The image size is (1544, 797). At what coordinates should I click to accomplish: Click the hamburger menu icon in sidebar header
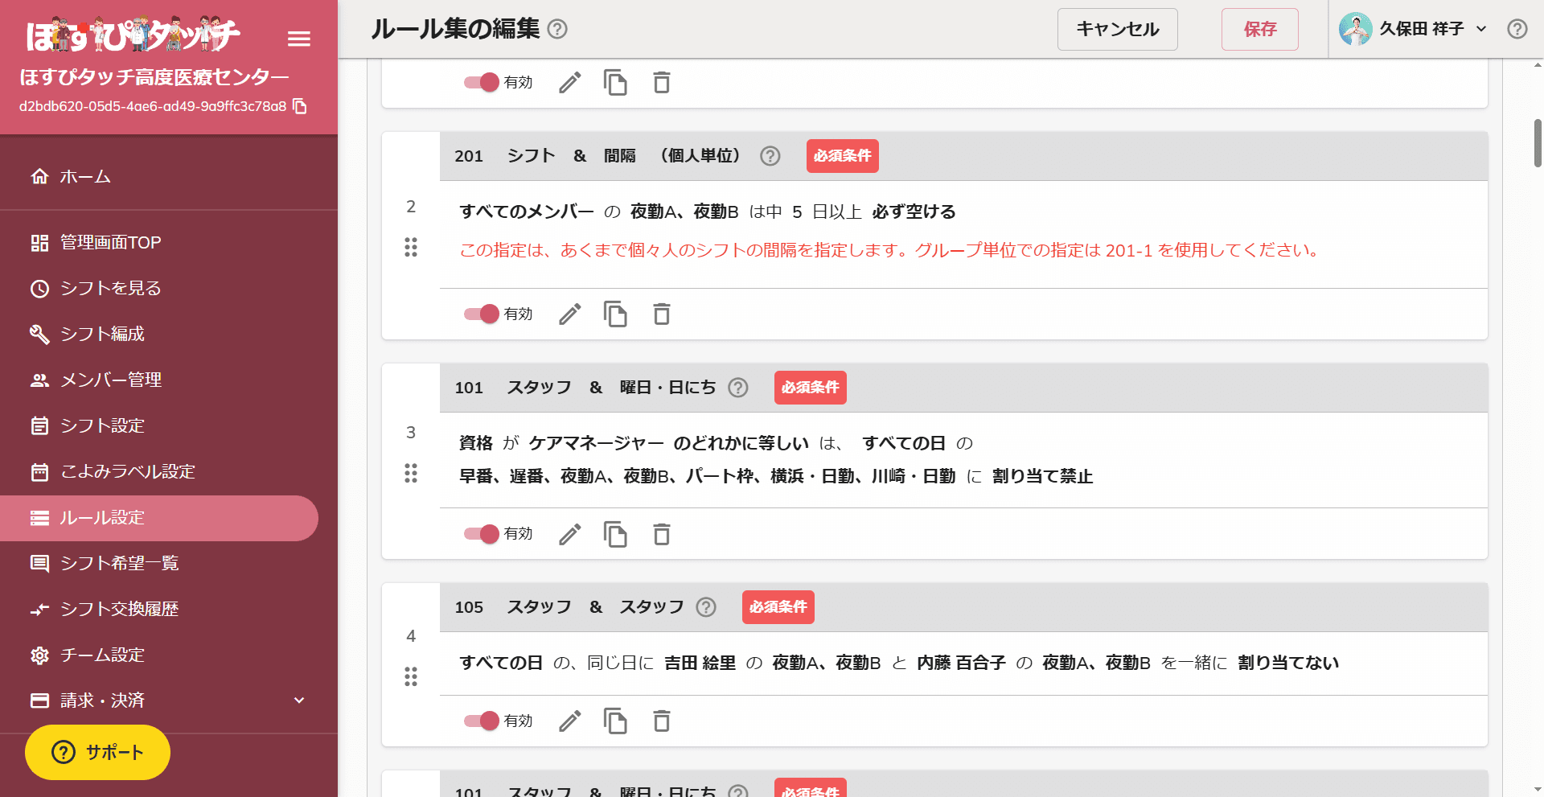tap(299, 39)
